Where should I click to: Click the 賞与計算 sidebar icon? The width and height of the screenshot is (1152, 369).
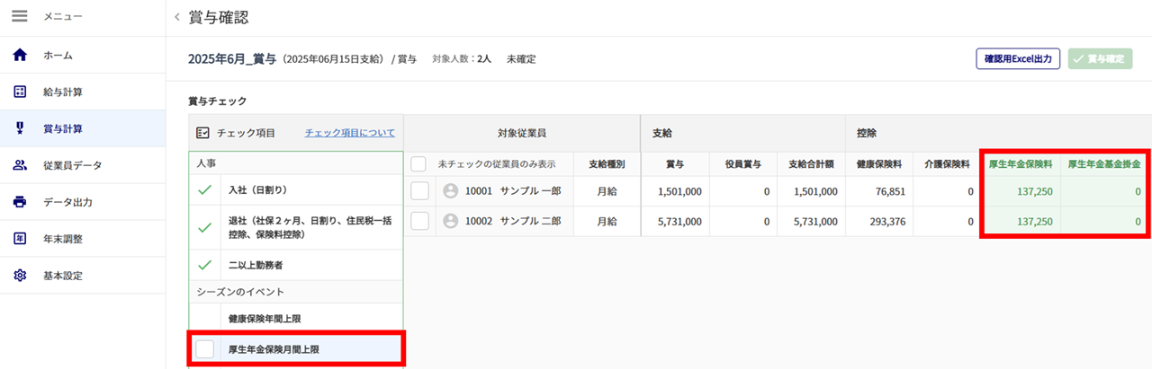tap(20, 128)
